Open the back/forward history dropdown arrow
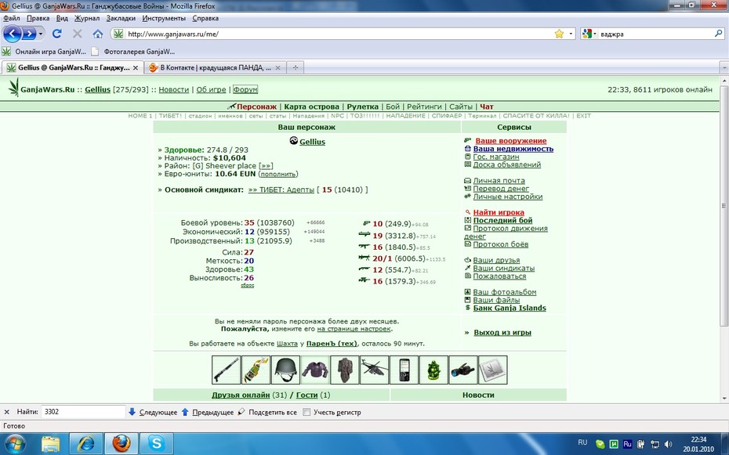Screen dimensions: 729x455 point(41,34)
